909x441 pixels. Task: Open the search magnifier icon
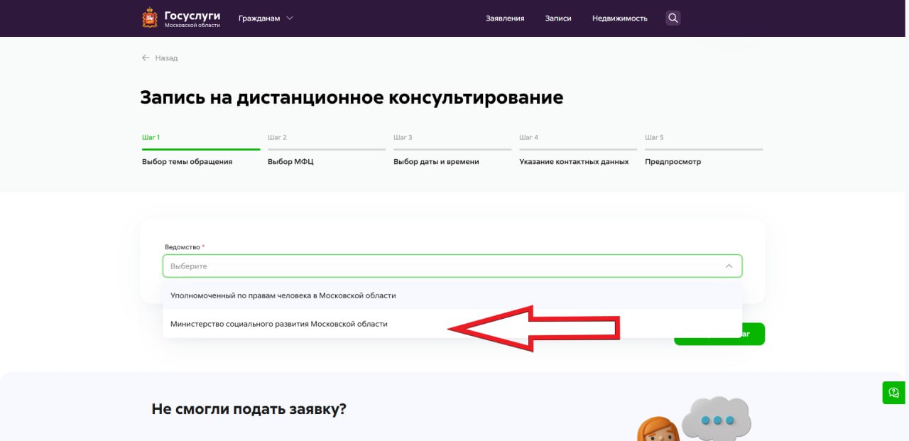(673, 18)
